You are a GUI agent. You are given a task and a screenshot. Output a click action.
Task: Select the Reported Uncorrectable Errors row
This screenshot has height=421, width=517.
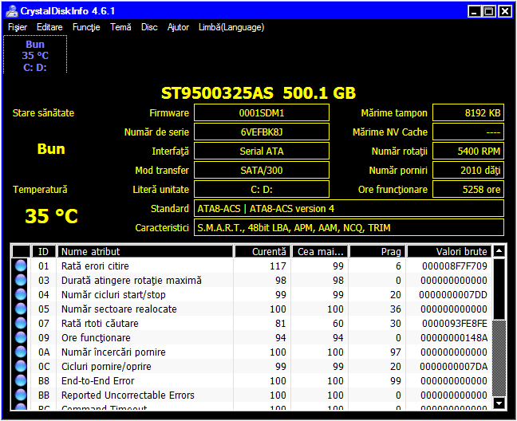tap(251, 395)
